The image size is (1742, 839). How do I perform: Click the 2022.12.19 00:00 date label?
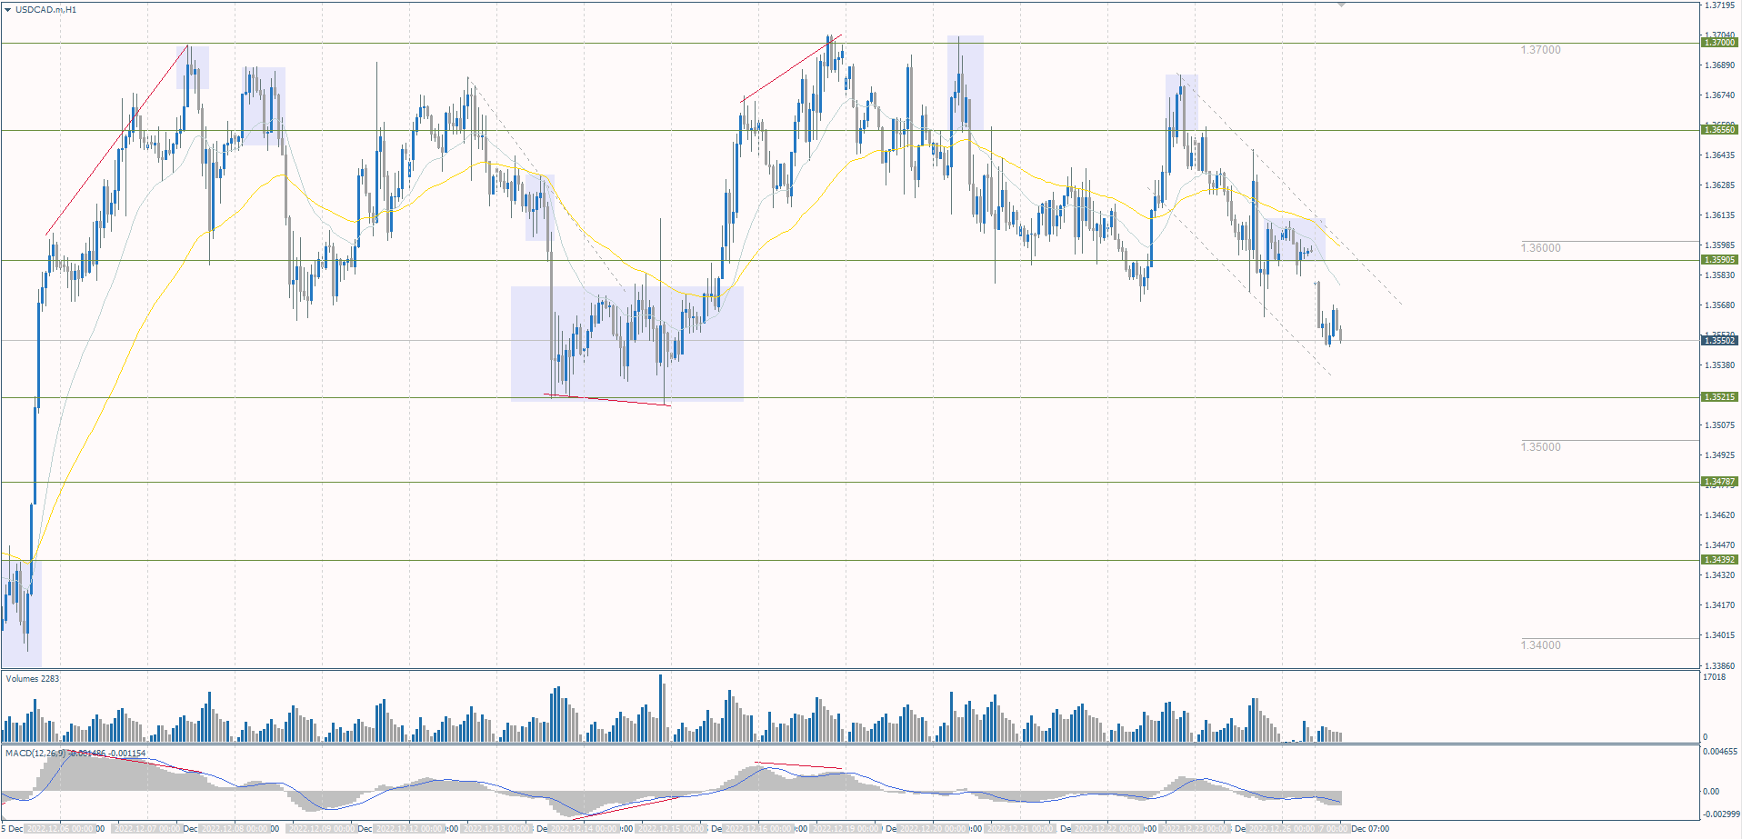(x=846, y=829)
